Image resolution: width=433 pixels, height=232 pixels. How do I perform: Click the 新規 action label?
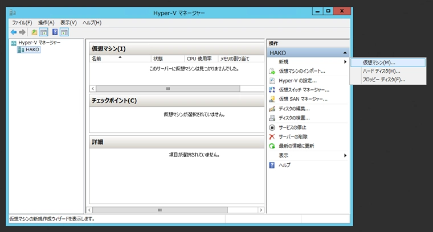pos(284,62)
